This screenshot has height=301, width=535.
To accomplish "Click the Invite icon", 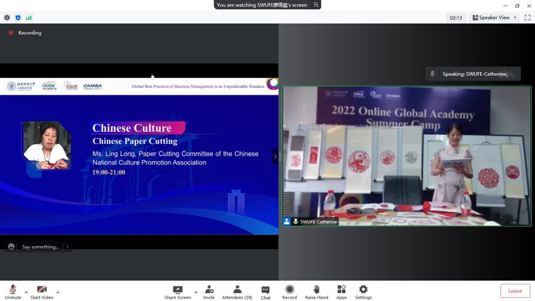I will tap(209, 292).
